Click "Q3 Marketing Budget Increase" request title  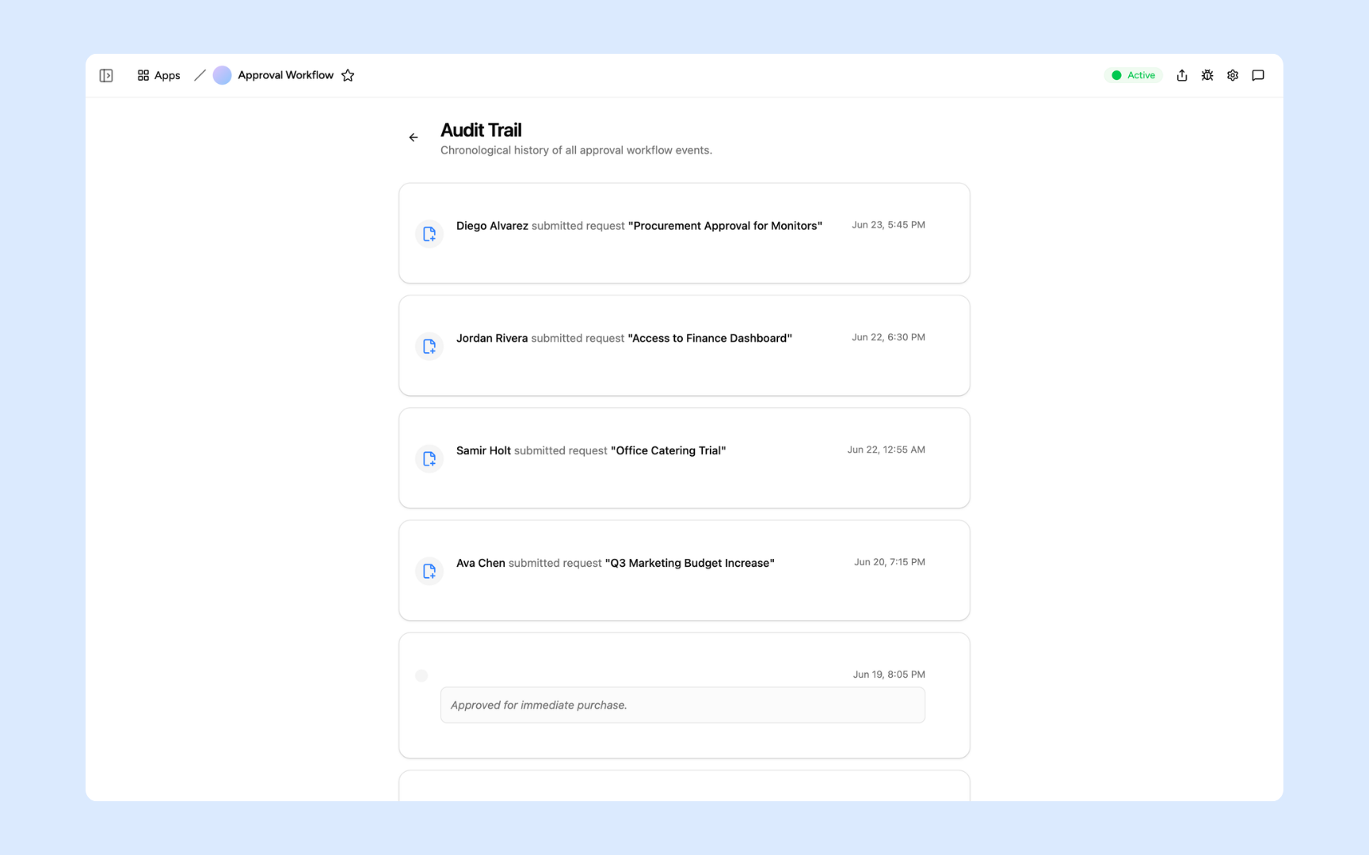click(x=689, y=563)
